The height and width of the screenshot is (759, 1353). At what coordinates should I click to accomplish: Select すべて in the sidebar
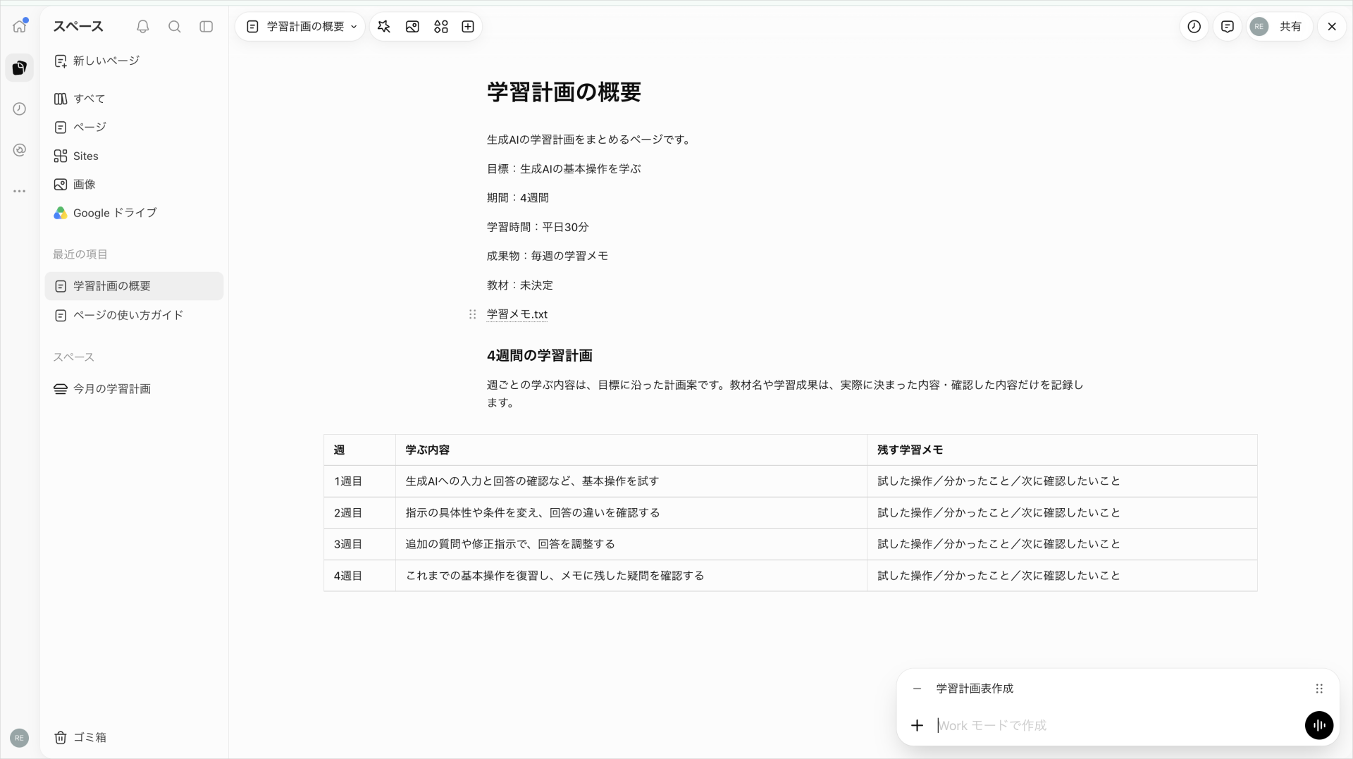tap(134, 99)
